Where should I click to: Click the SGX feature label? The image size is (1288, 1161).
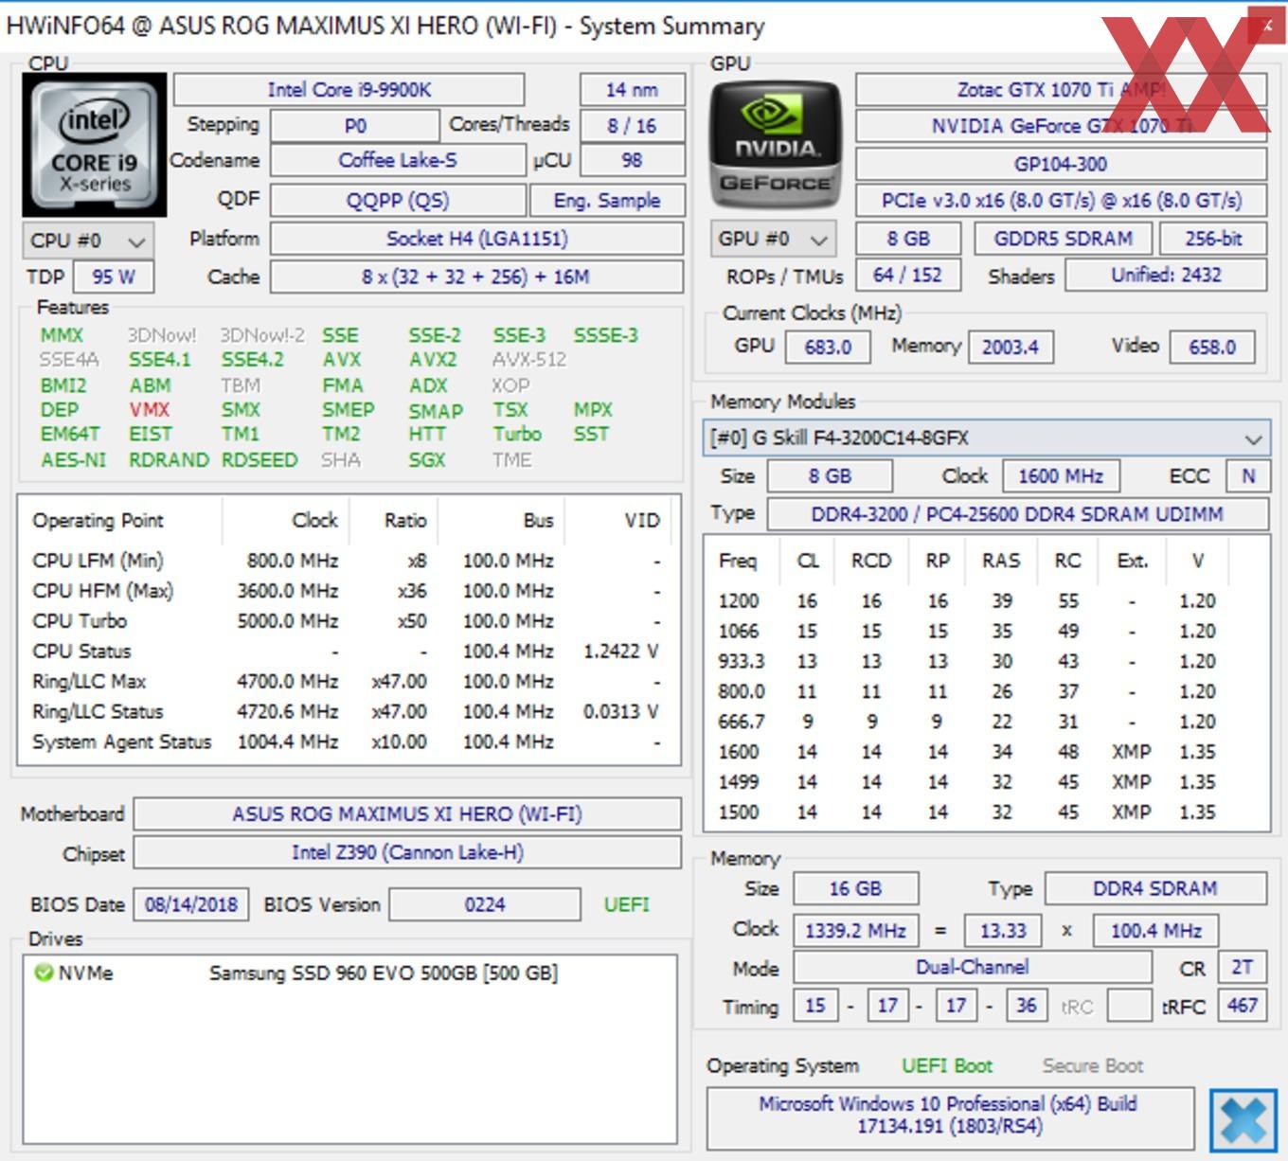click(x=427, y=460)
